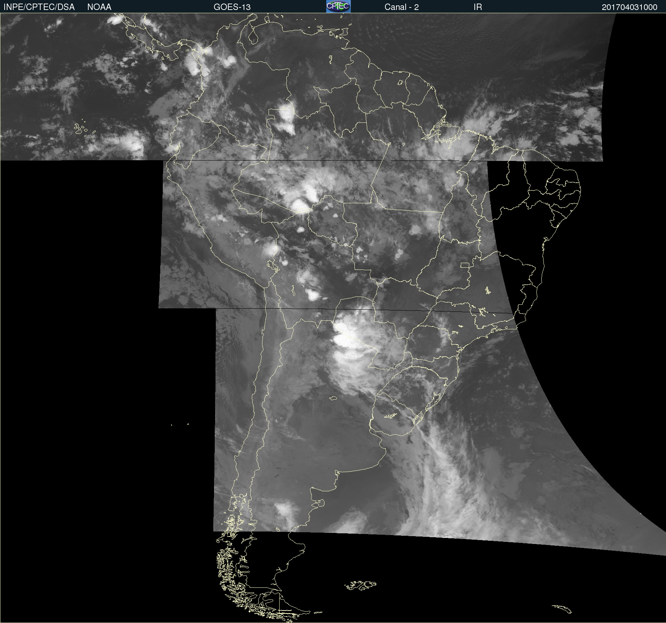666x623 pixels.
Task: Click the GOES-13 satellite label
Action: pos(232,7)
